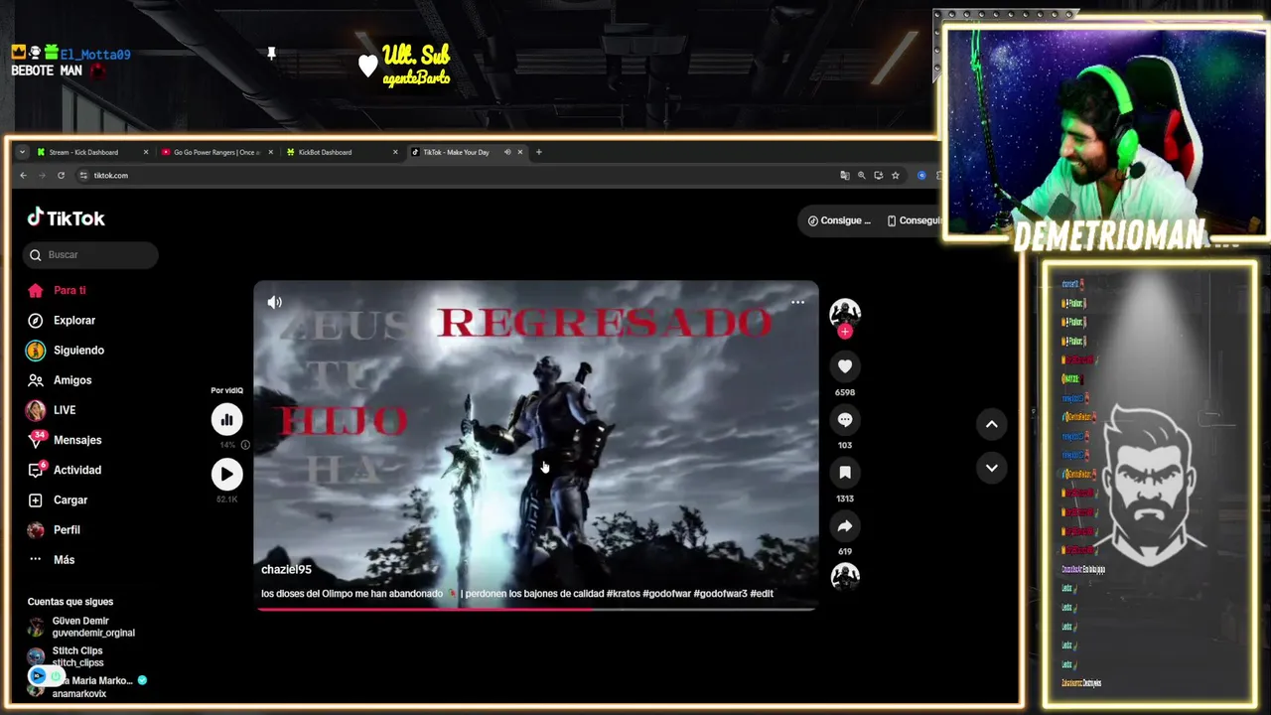Bookmark the video with the save icon
The image size is (1271, 715).
(x=845, y=473)
